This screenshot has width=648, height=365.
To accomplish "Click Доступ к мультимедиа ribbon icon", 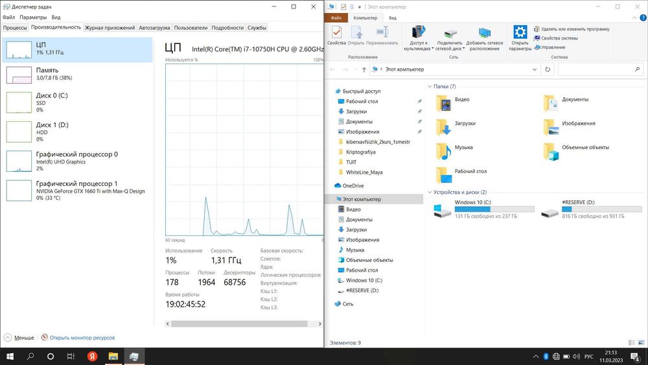I will pos(418,38).
